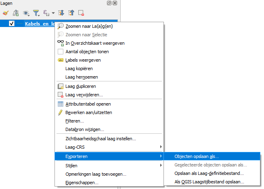This screenshot has width=264, height=189.
Task: Click the Zoomen naar Selectie entry
Action: [x=109, y=35]
